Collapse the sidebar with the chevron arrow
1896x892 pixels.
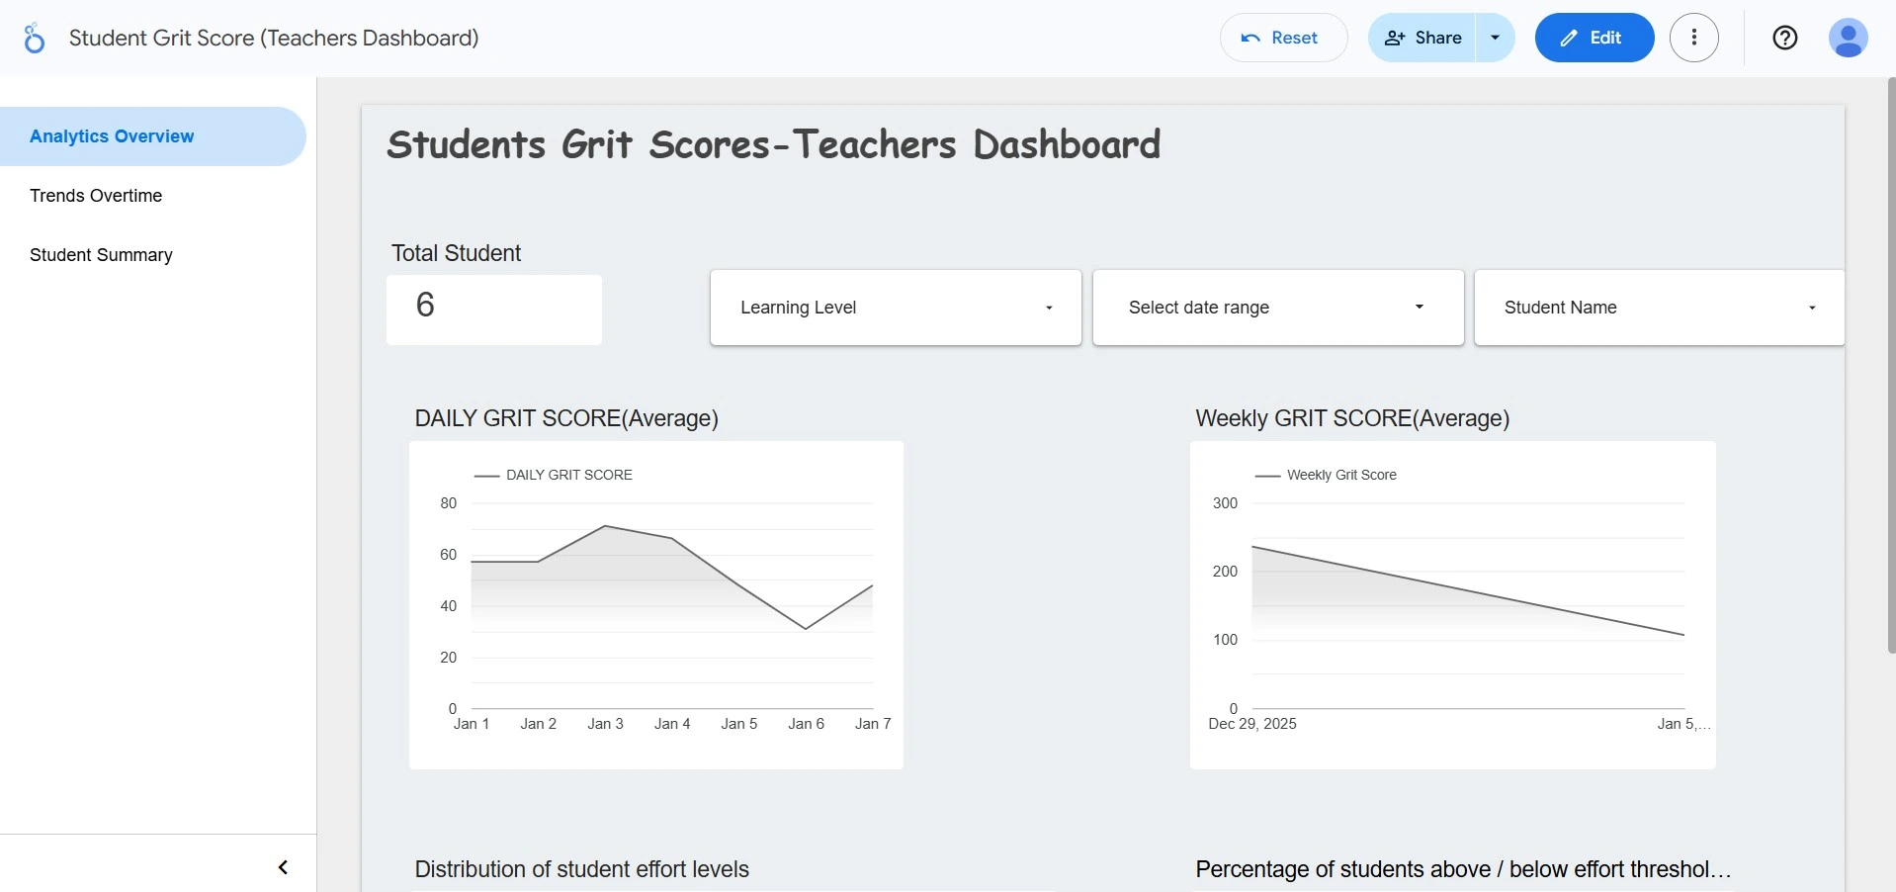(283, 867)
